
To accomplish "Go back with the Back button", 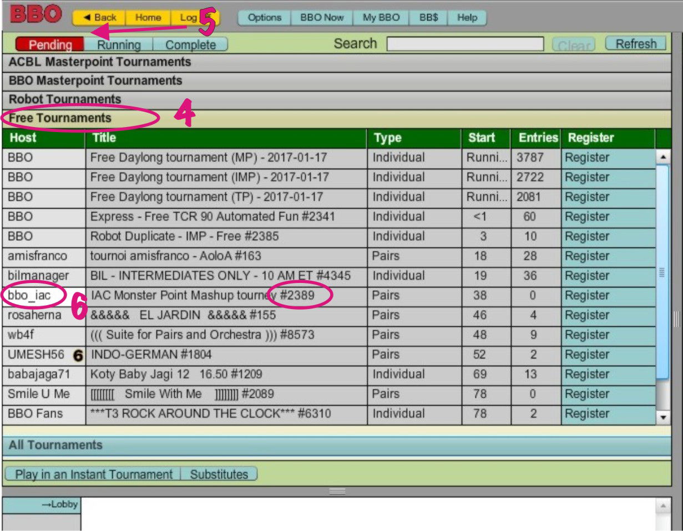I will click(99, 18).
